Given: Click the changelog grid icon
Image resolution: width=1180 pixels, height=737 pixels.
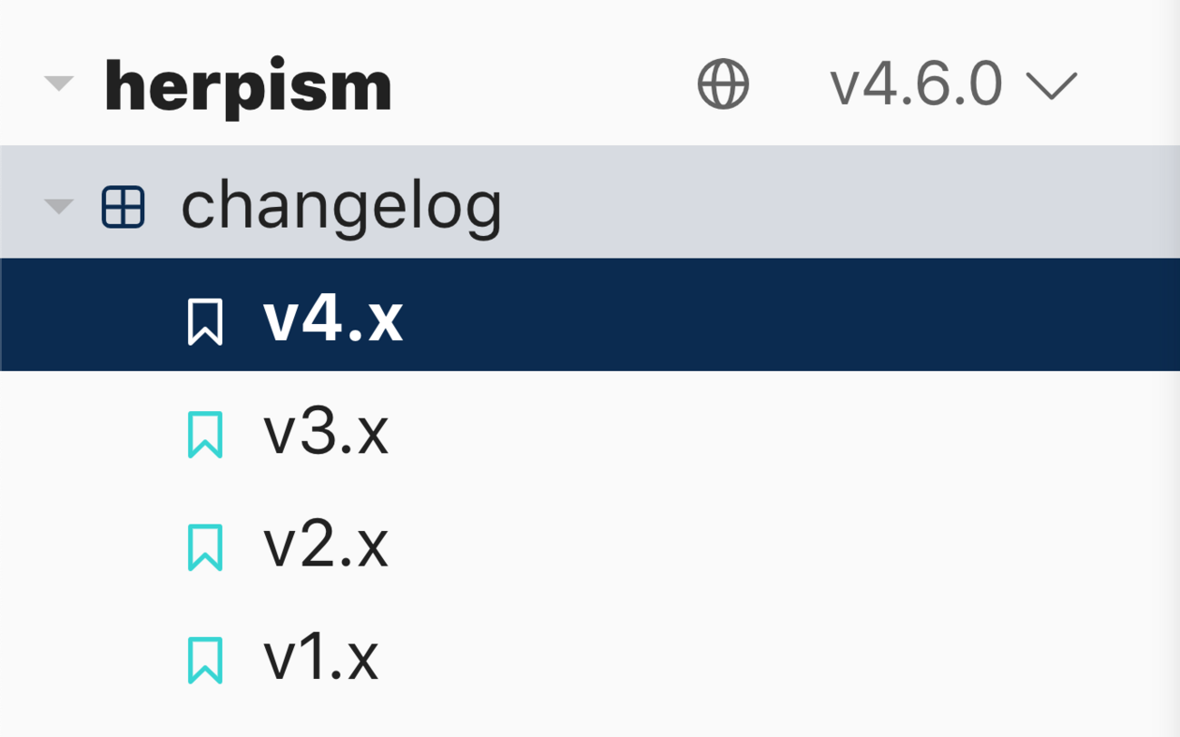Looking at the screenshot, I should pos(123,206).
